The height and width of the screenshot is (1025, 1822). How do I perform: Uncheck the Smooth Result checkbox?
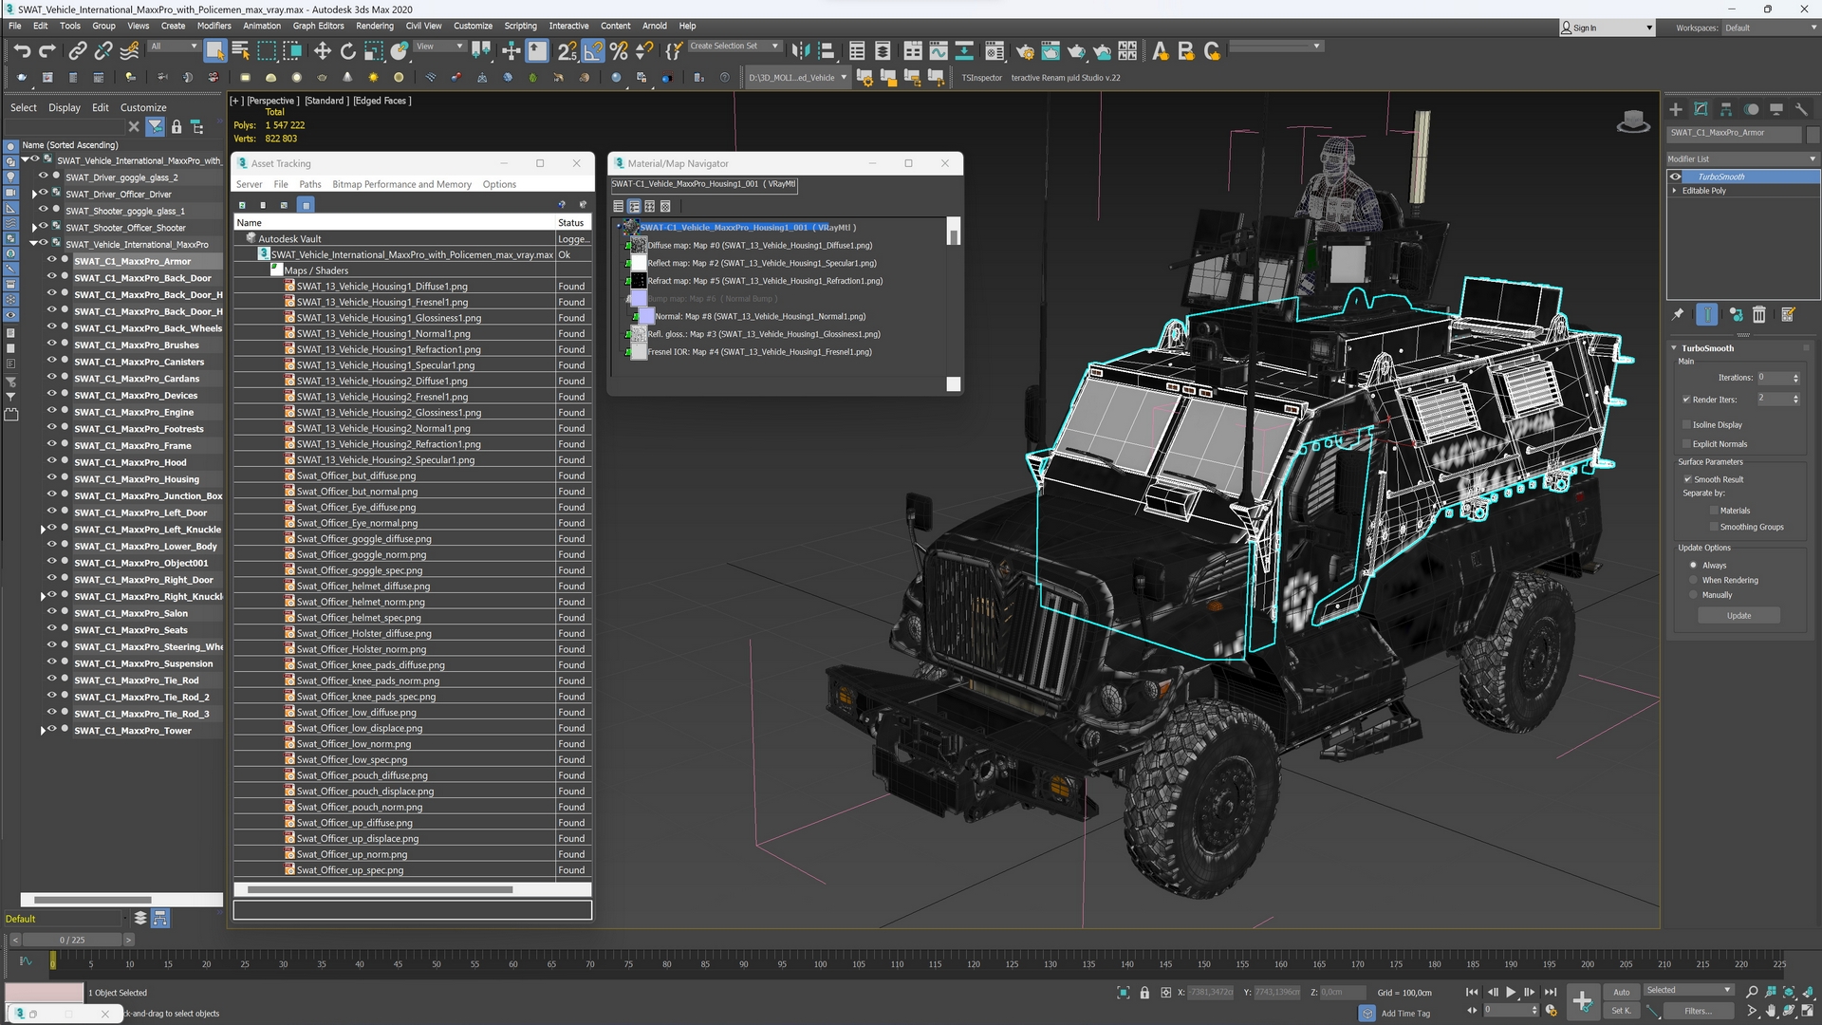(1687, 479)
